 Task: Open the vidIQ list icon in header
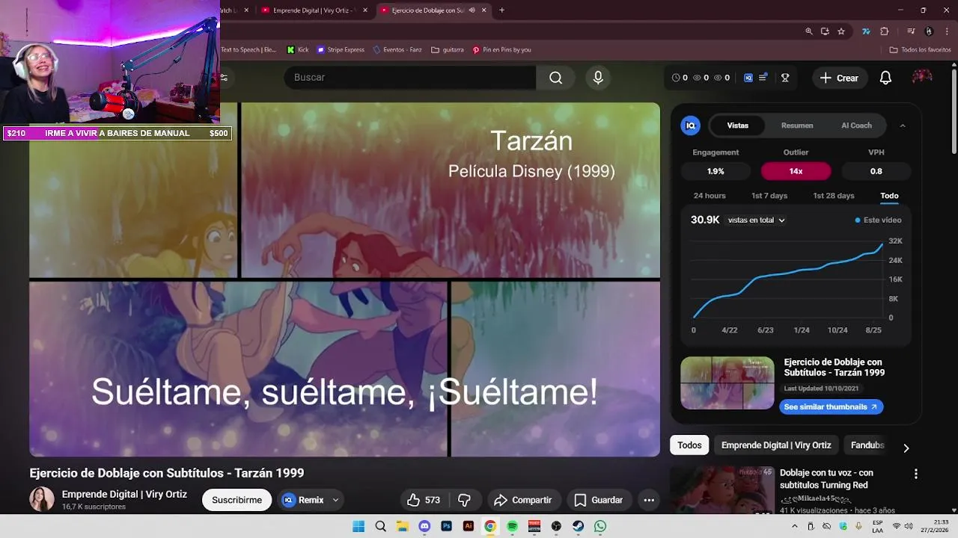pos(763,78)
